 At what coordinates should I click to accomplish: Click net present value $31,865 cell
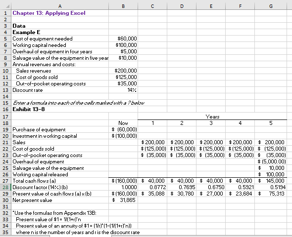[123, 200]
